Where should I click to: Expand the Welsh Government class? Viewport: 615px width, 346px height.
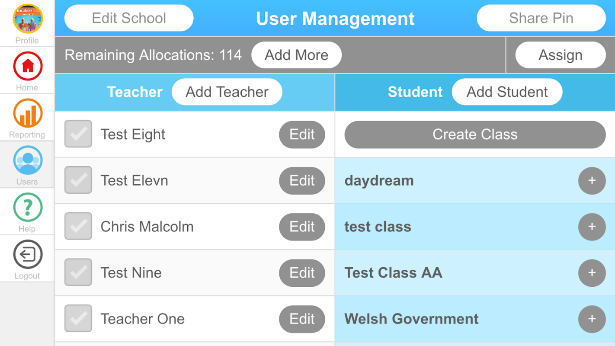click(x=592, y=319)
